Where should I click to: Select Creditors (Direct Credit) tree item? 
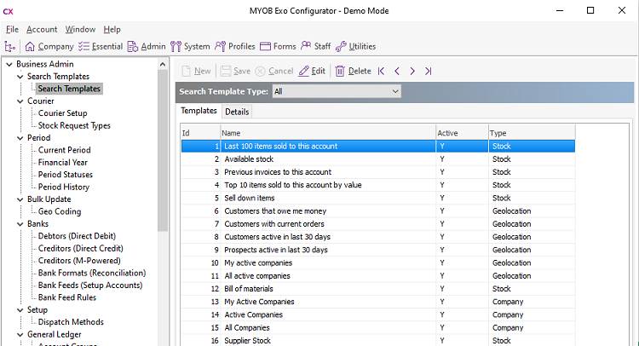pyautogui.click(x=81, y=248)
